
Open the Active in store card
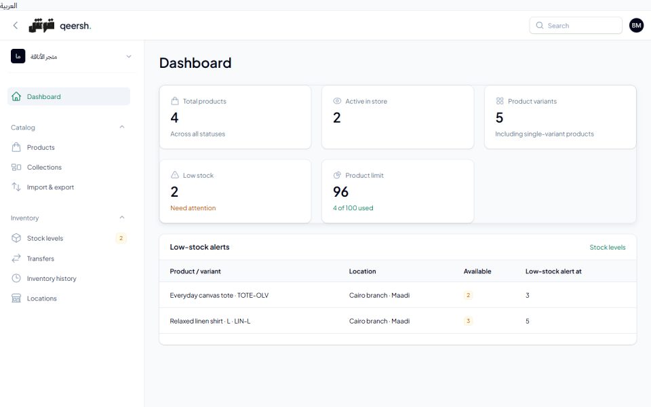point(398,117)
